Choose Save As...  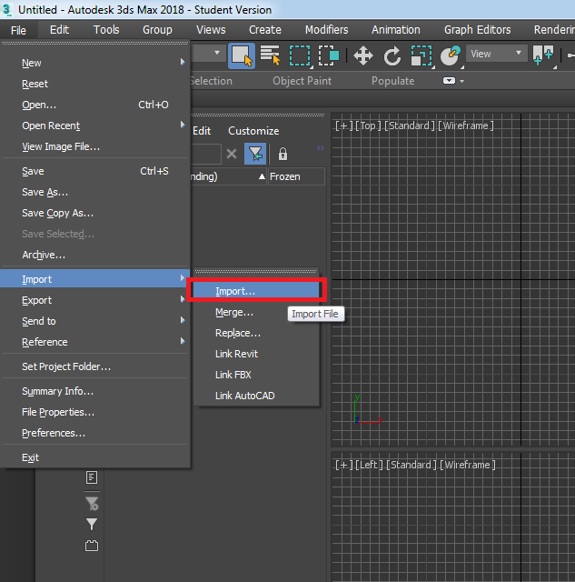pos(94,192)
